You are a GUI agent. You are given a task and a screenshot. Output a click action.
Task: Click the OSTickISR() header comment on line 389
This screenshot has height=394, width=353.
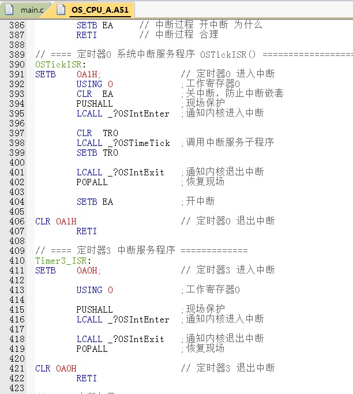tap(194, 54)
